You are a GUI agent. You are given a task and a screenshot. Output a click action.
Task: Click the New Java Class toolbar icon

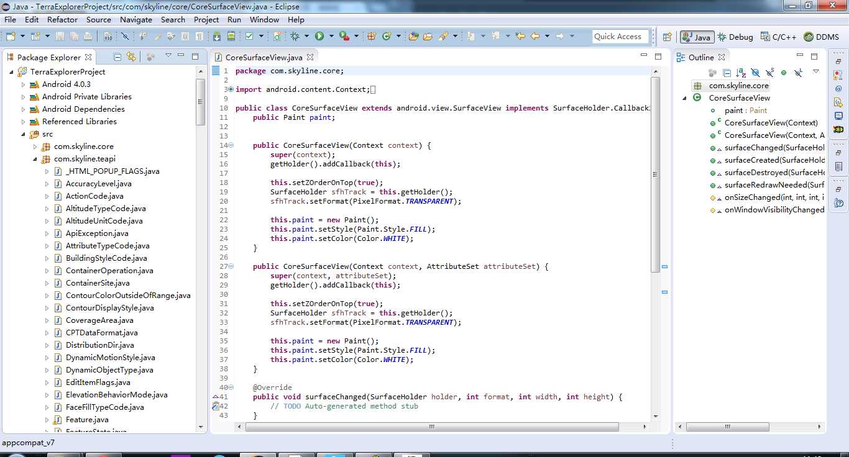(x=387, y=37)
